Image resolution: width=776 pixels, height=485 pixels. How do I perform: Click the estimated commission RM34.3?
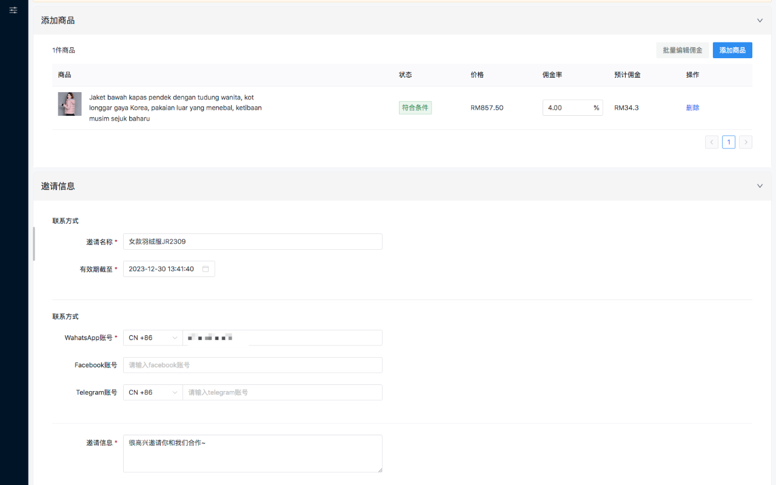coord(626,108)
